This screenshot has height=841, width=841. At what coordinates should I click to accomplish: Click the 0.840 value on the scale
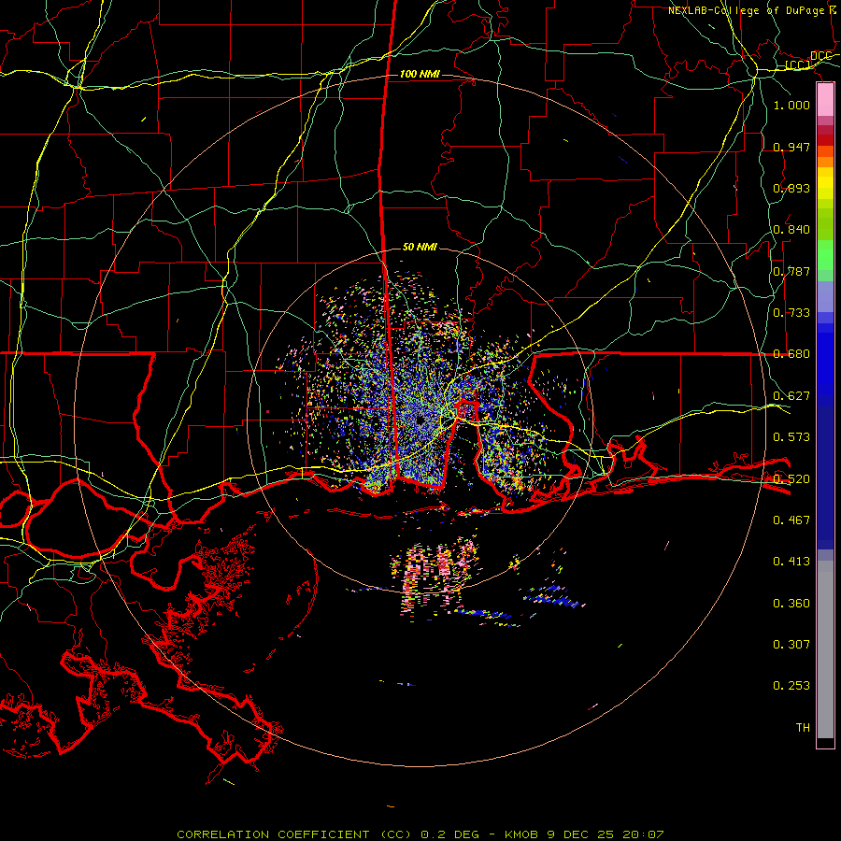pyautogui.click(x=791, y=229)
